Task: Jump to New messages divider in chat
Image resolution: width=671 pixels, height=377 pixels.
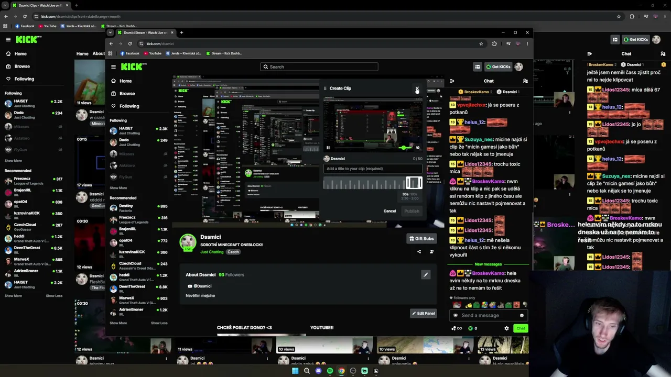Action: click(x=488, y=264)
